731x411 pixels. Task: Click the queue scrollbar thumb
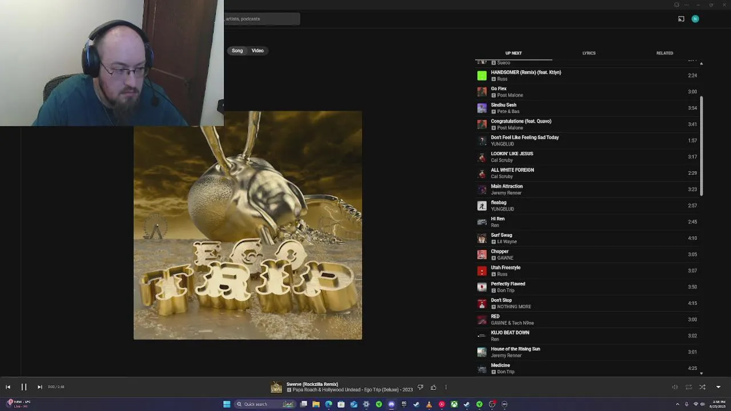[x=701, y=146]
